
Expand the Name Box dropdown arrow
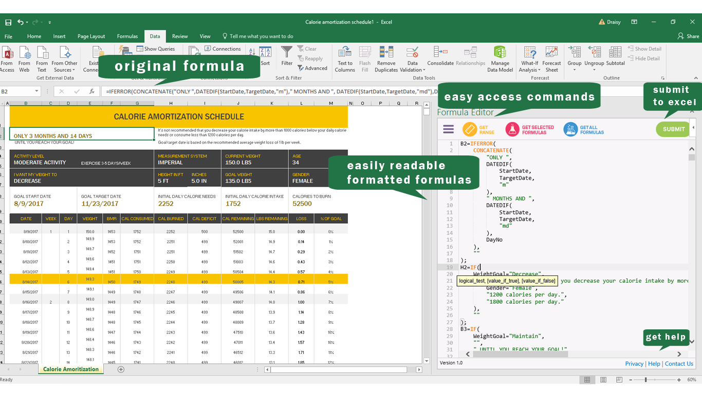(x=36, y=91)
